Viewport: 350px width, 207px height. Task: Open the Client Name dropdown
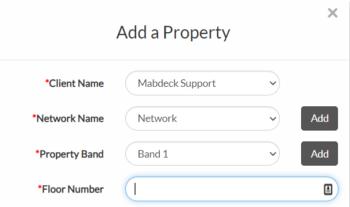202,83
